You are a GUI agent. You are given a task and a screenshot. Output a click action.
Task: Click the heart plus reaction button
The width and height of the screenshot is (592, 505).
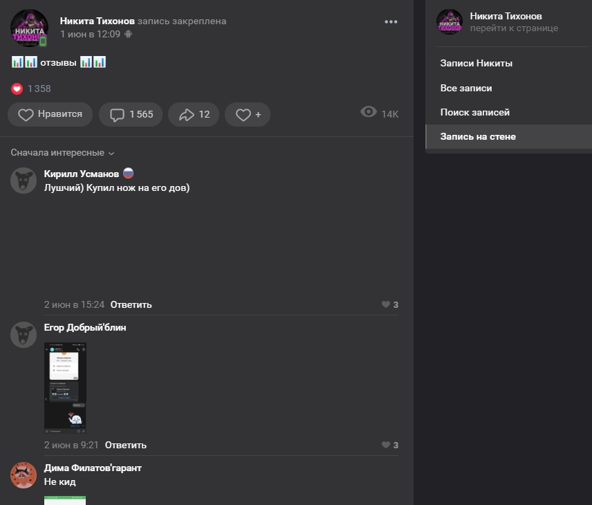coord(248,115)
